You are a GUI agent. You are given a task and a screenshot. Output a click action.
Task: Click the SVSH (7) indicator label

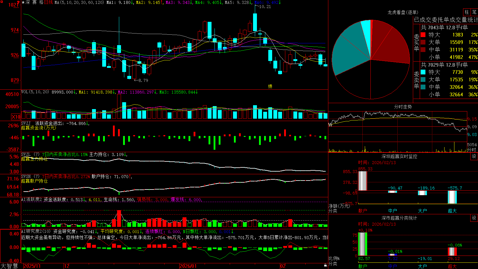(30, 177)
